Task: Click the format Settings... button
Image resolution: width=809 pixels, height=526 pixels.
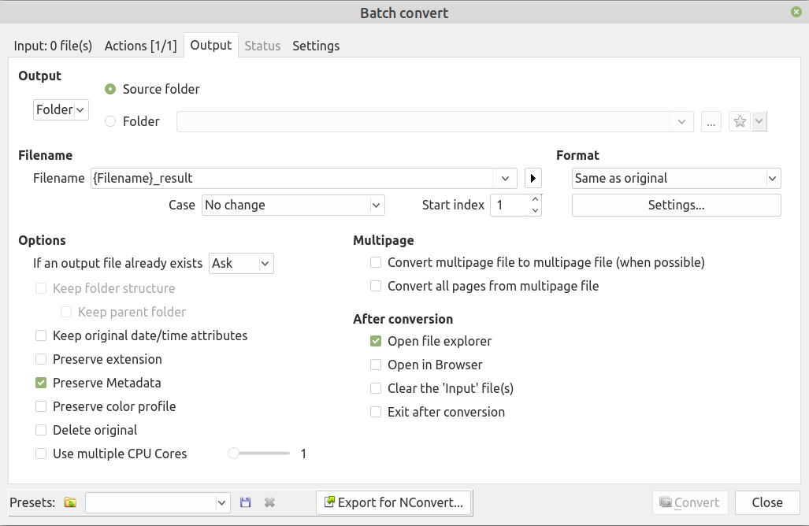Action: (676, 205)
